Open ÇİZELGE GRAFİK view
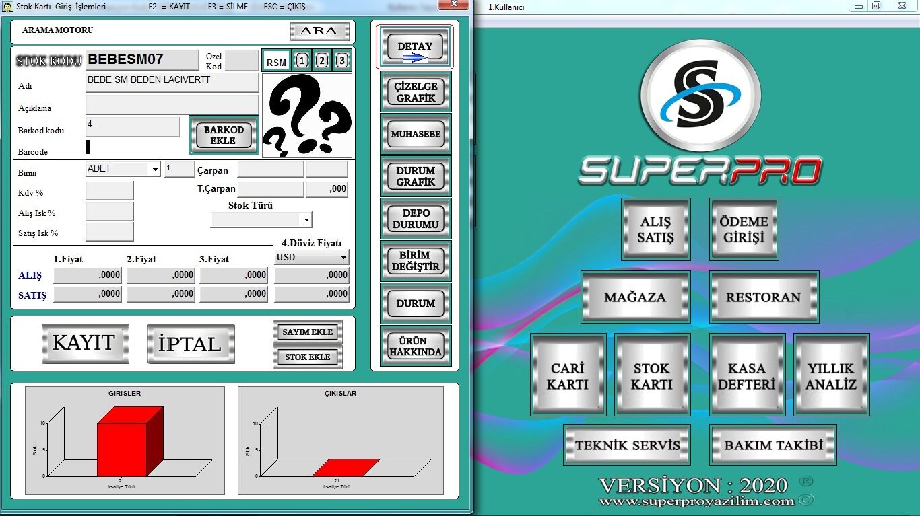The image size is (920, 516). click(416, 91)
